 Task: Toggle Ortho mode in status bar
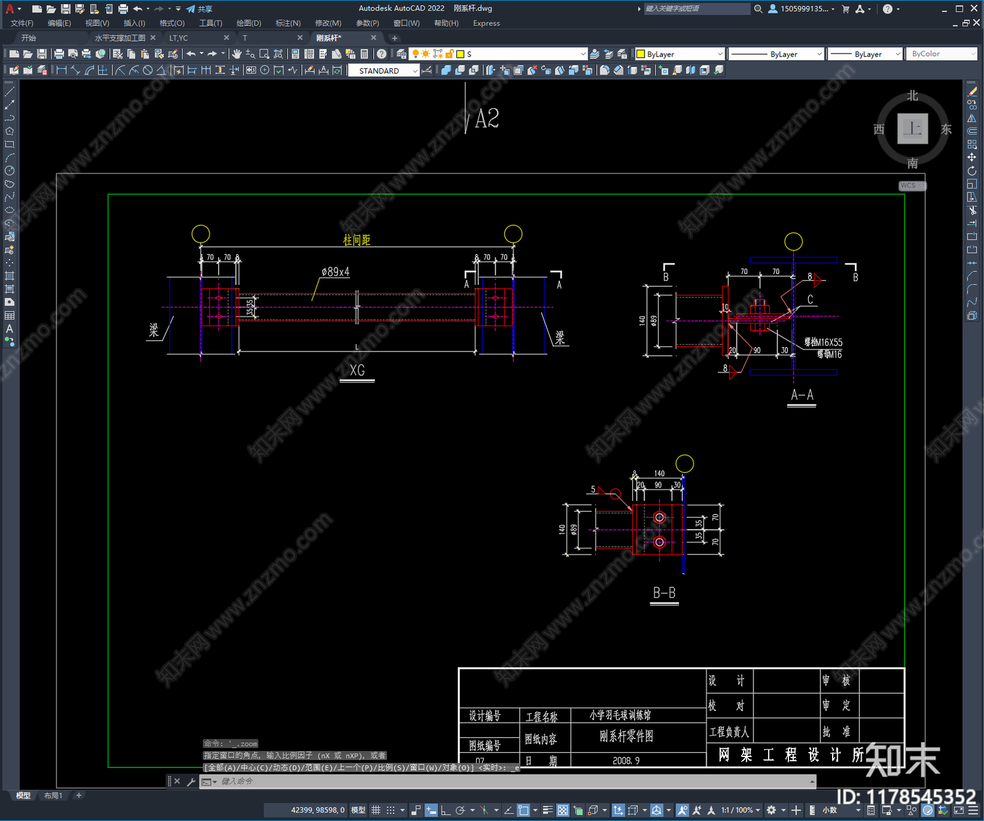[446, 810]
